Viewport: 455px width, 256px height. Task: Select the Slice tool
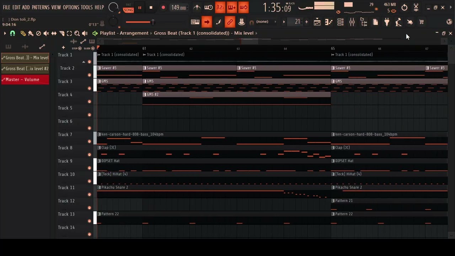62,33
